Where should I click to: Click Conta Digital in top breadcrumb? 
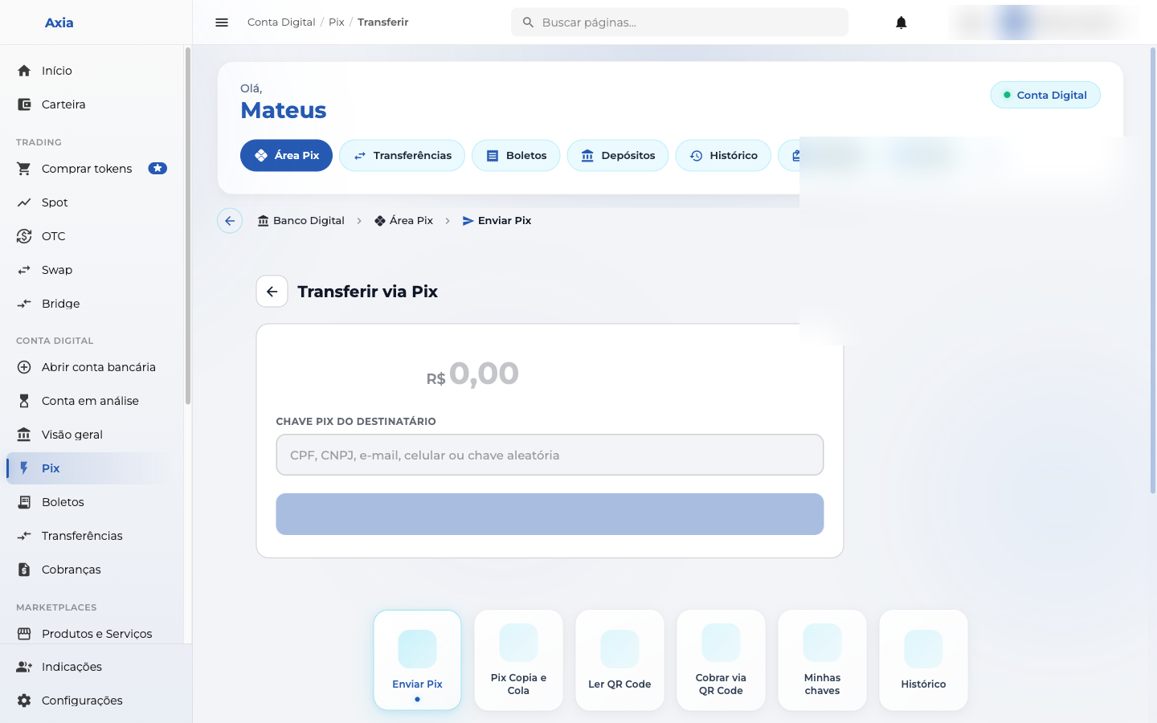[x=281, y=22]
